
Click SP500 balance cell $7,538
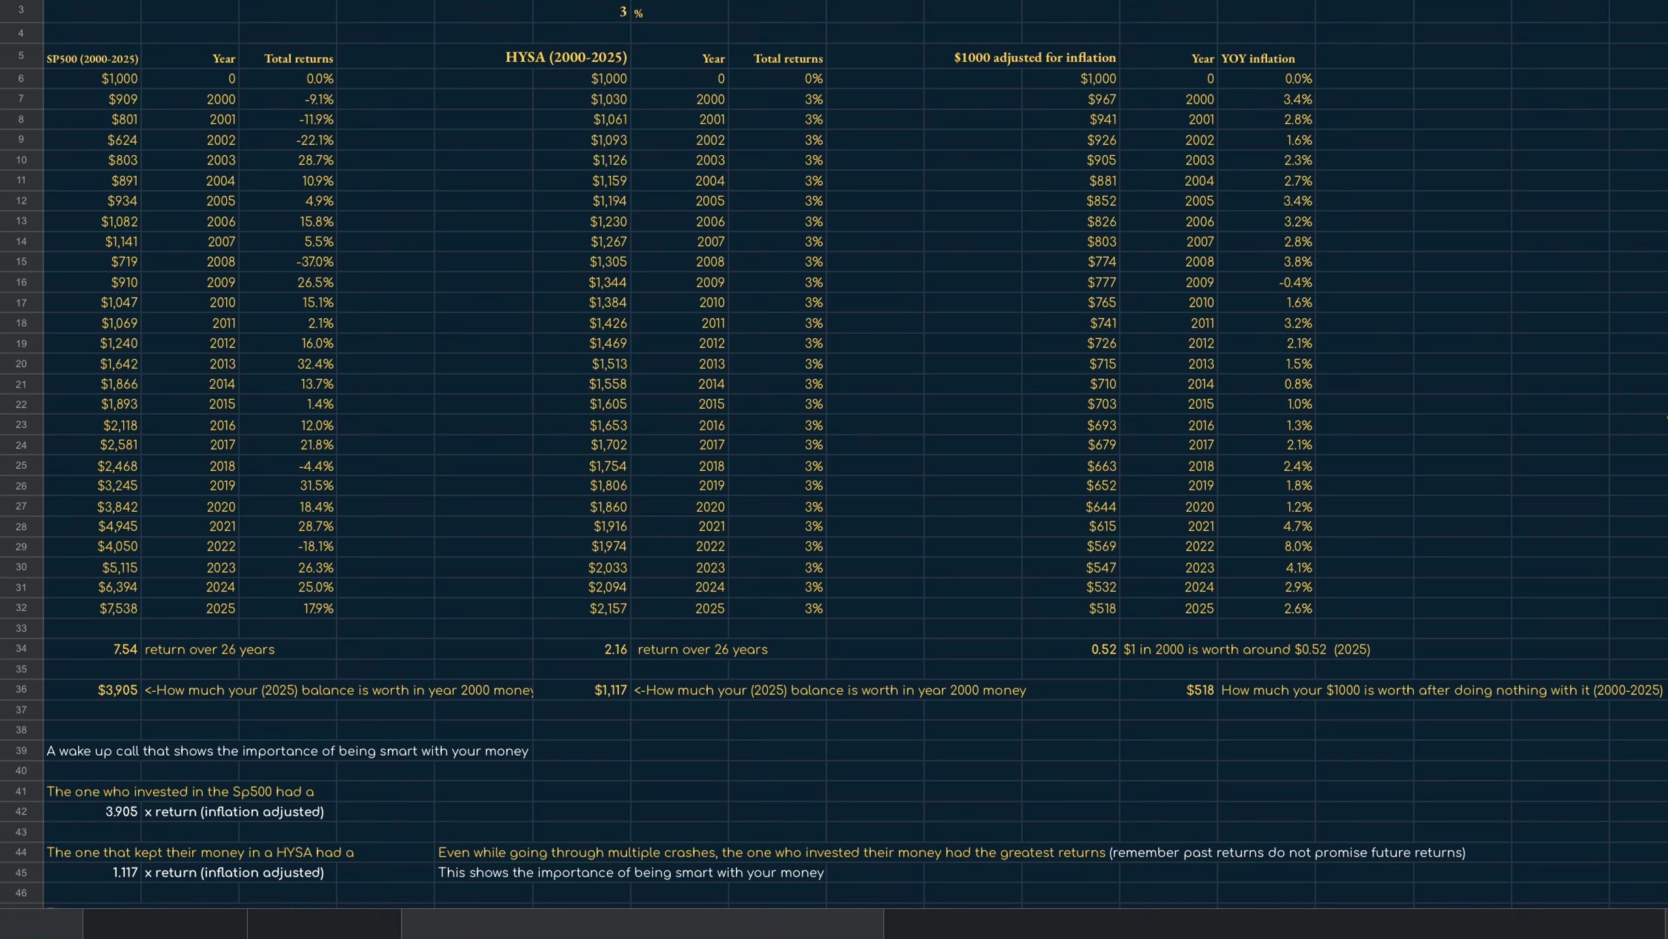[92, 608]
